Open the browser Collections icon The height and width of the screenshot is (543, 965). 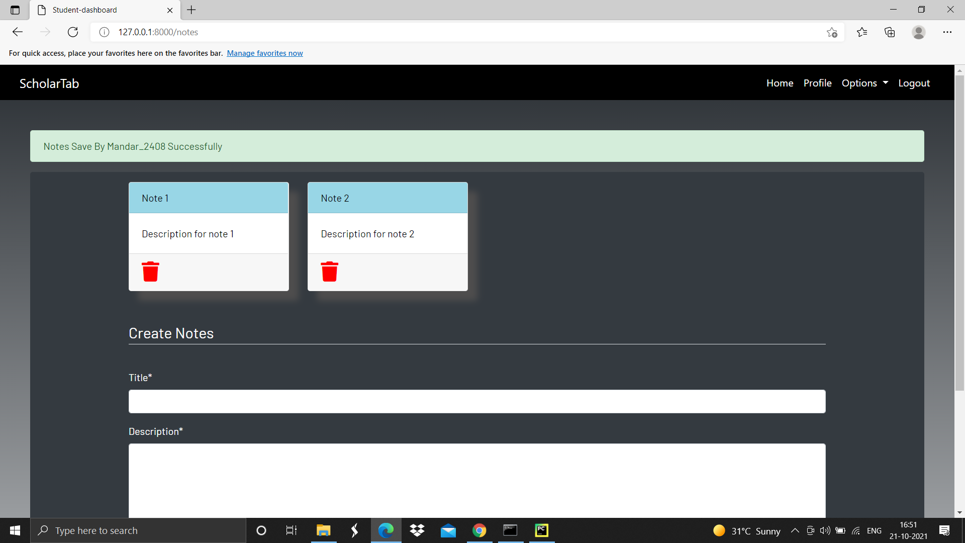(x=890, y=32)
